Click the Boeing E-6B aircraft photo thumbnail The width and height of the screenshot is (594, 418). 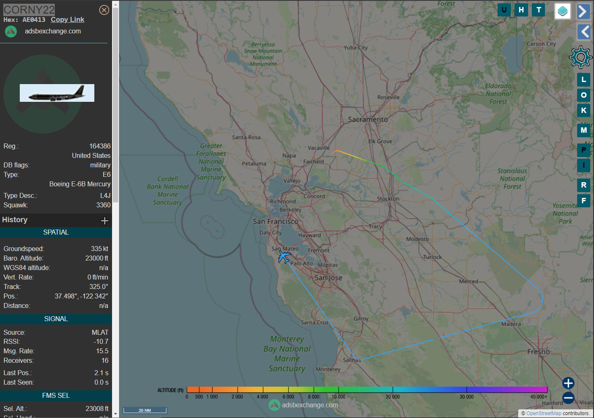(x=57, y=93)
